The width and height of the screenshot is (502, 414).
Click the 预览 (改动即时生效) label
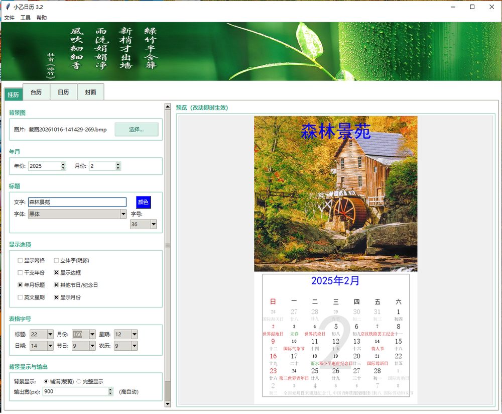[x=202, y=108]
